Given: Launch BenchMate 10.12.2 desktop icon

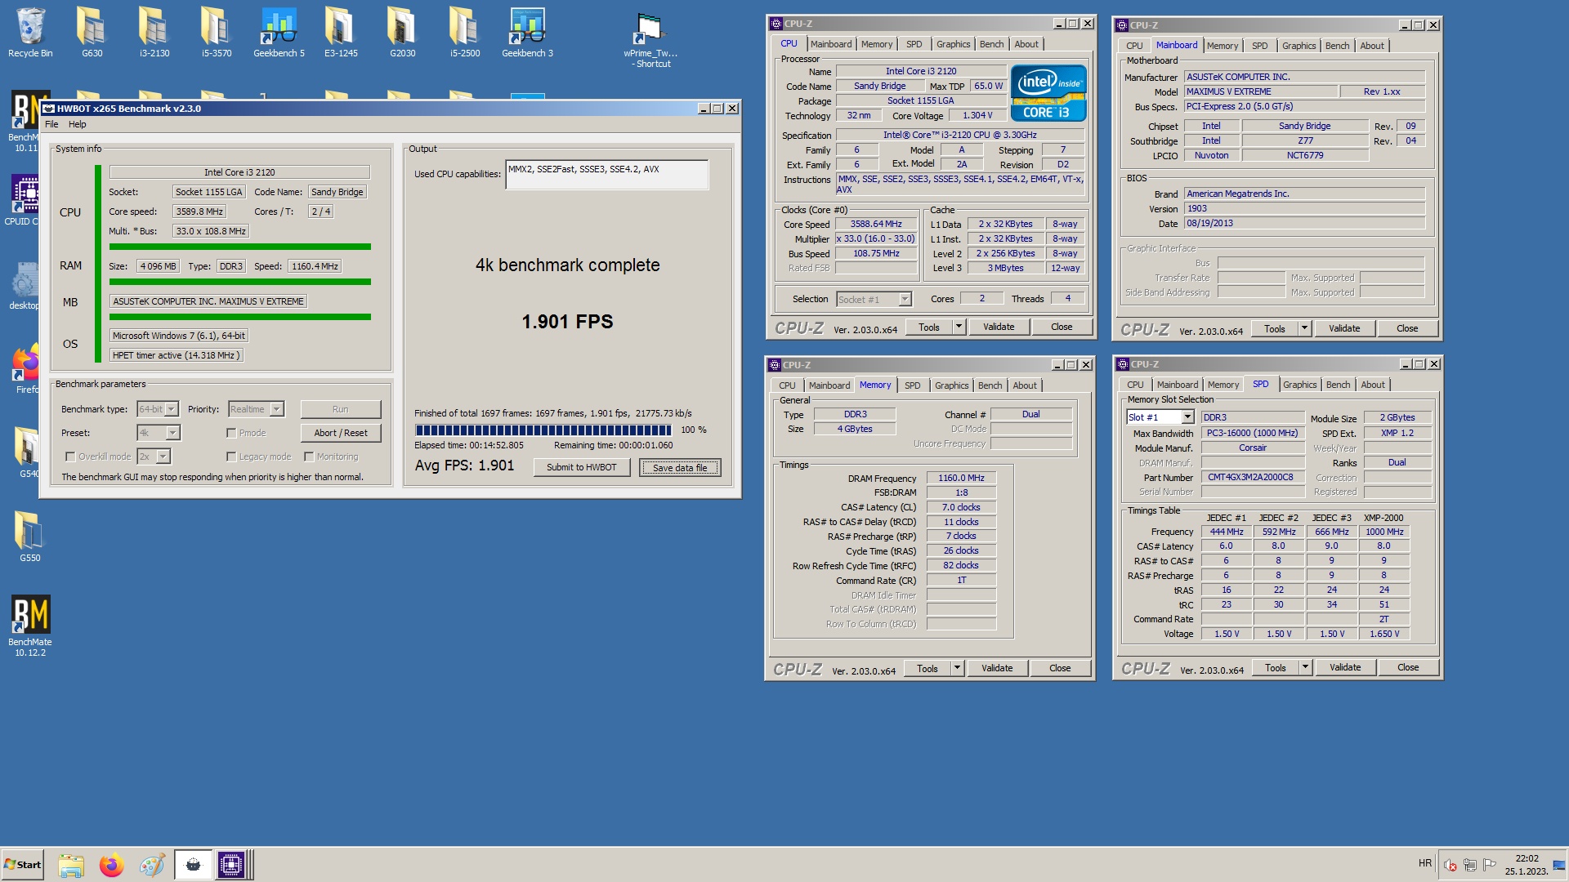Looking at the screenshot, I should click(x=30, y=626).
